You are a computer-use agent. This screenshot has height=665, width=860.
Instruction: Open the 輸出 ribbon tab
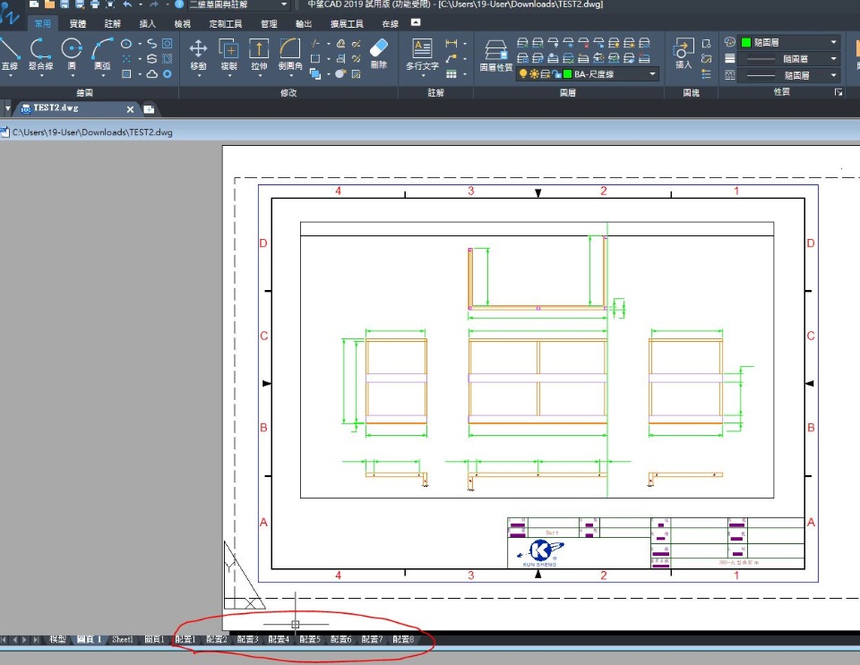click(304, 23)
